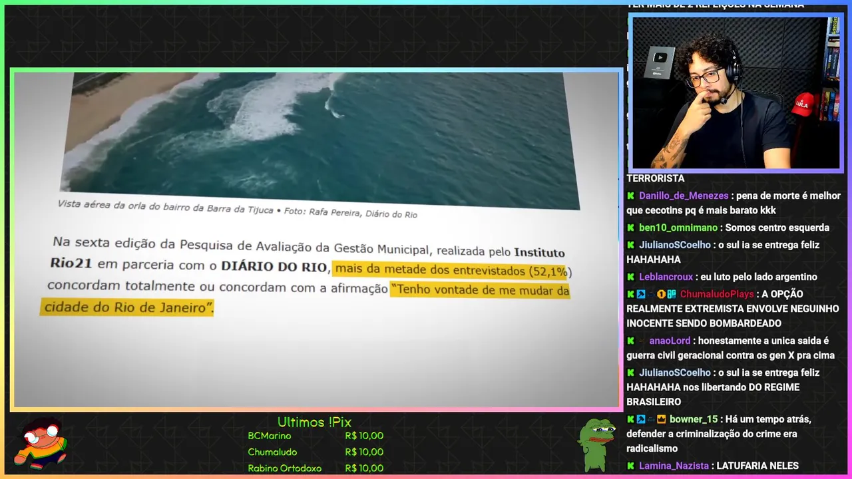The width and height of the screenshot is (852, 479).
Task: Click JiulianoSCoelho name on REGIME BRASILEIRO message
Action: [x=675, y=373]
